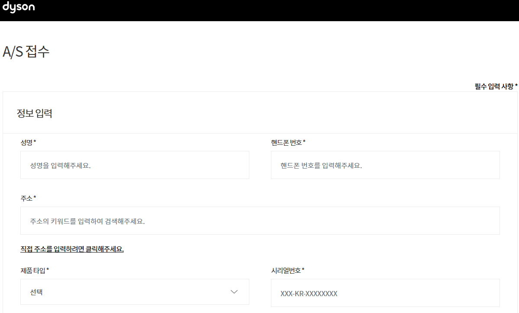Click the Dyson logo in the header
Image resolution: width=519 pixels, height=313 pixels.
click(18, 7)
